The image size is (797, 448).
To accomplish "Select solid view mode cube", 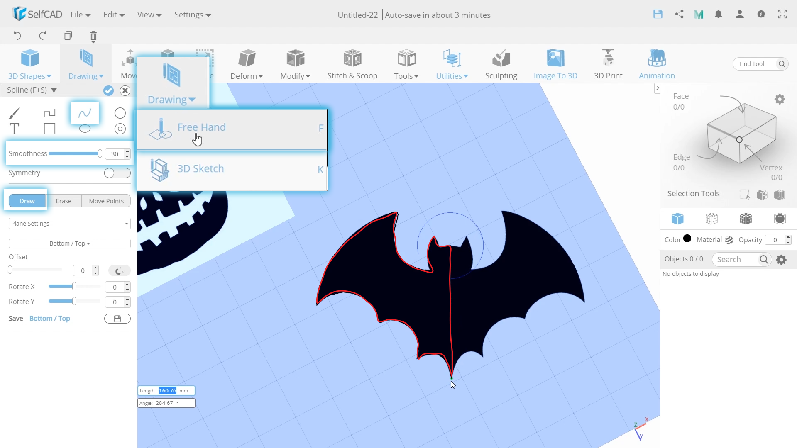I will [x=677, y=219].
